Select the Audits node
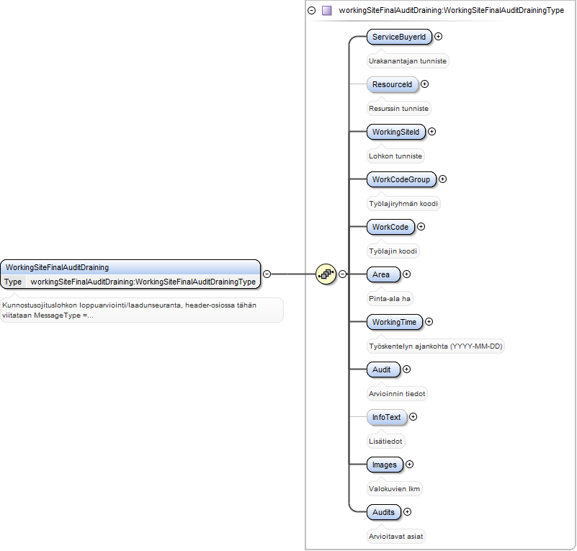The width and height of the screenshot is (577, 551). [384, 512]
